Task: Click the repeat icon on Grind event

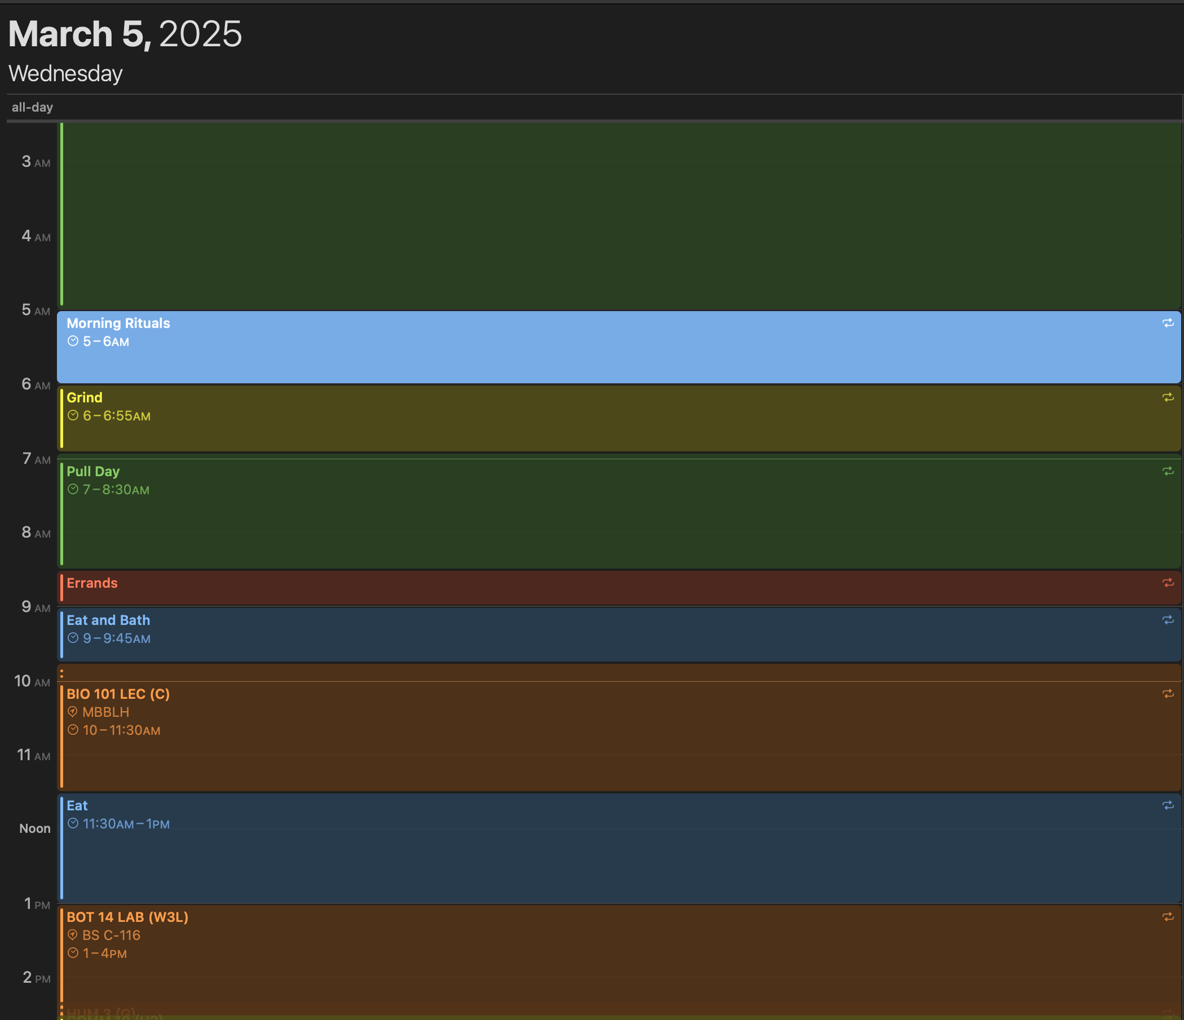Action: (x=1167, y=398)
